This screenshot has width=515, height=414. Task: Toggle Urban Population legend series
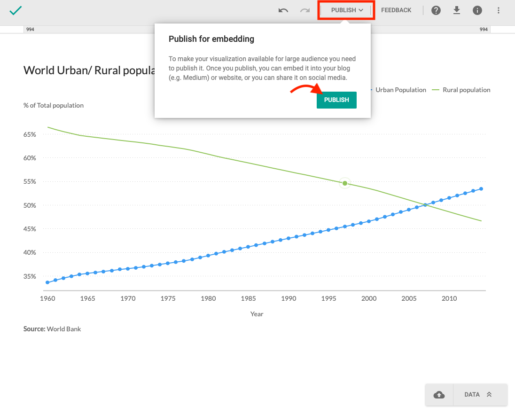coord(400,90)
